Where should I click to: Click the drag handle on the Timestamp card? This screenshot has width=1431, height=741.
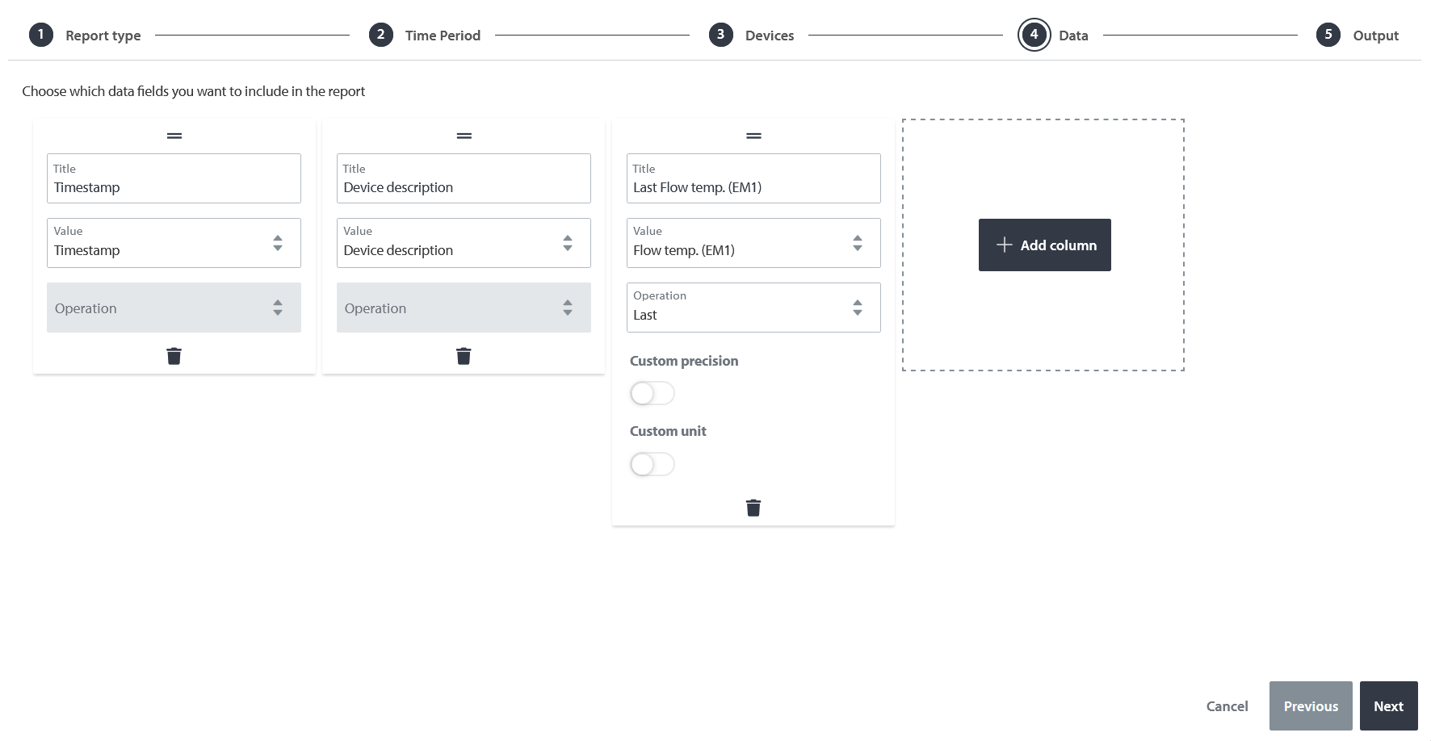point(174,135)
